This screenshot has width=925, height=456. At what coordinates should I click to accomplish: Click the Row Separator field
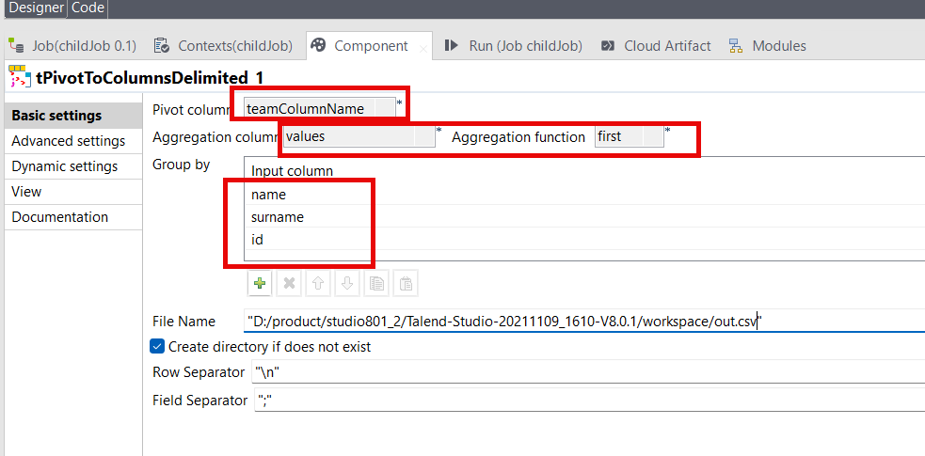pyautogui.click(x=587, y=372)
